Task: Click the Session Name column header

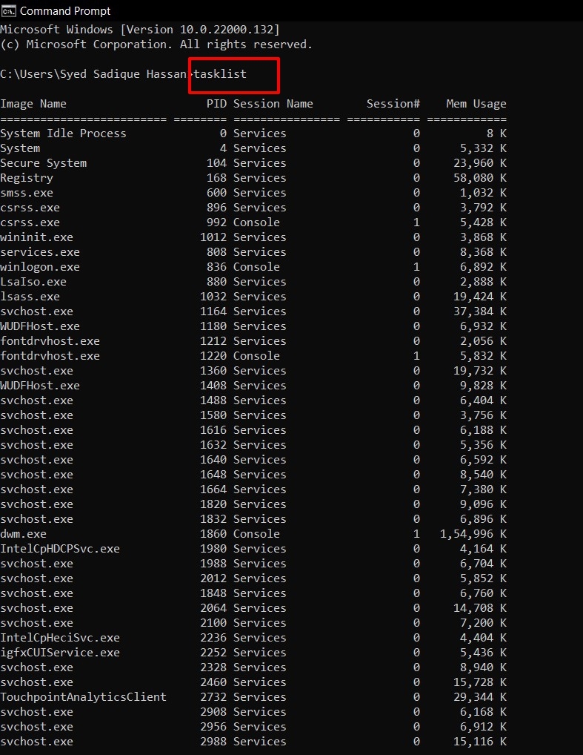Action: click(273, 104)
